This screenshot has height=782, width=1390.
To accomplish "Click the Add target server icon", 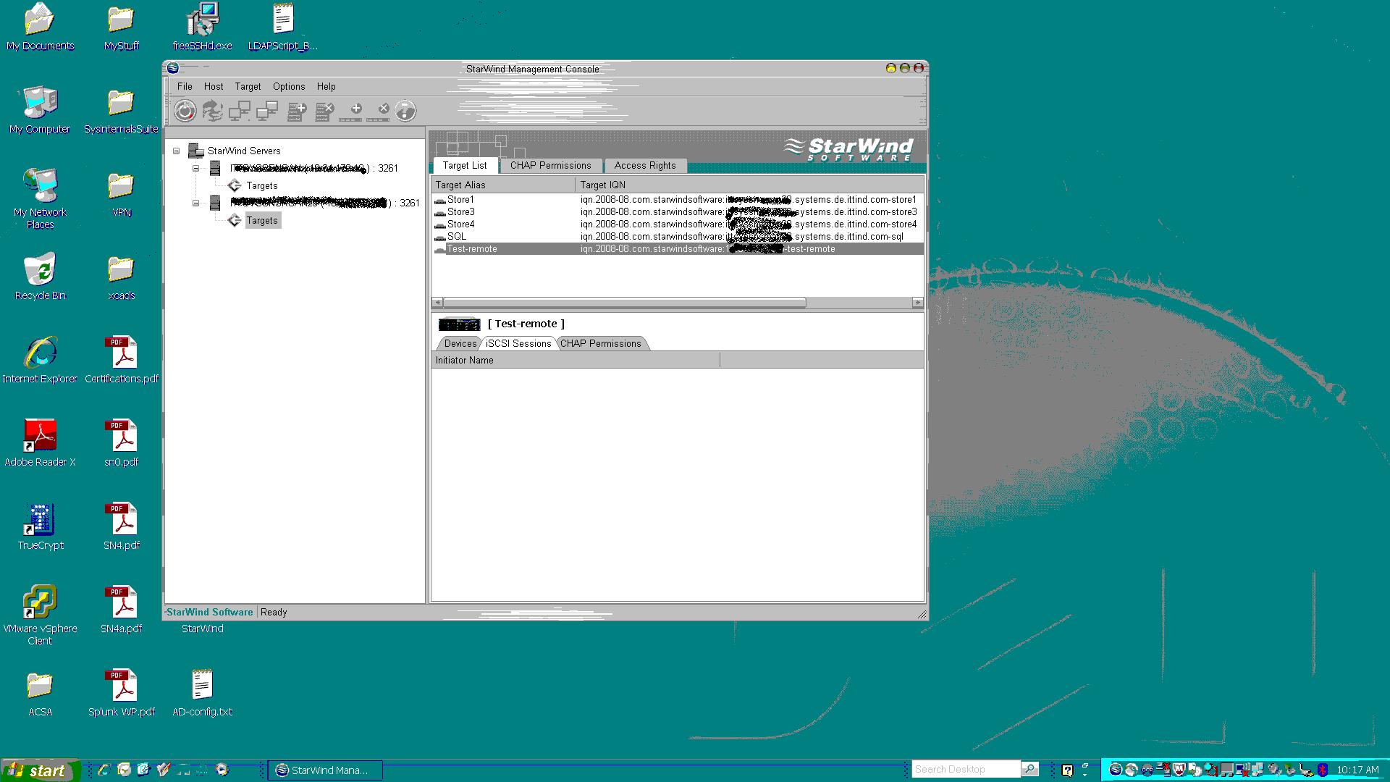I will (297, 111).
